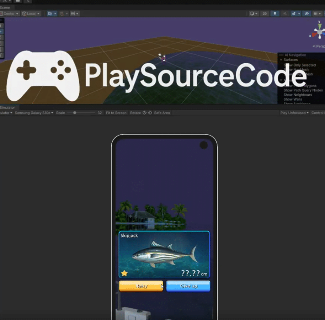Open the scene effects dropdown arrow

click(x=299, y=14)
